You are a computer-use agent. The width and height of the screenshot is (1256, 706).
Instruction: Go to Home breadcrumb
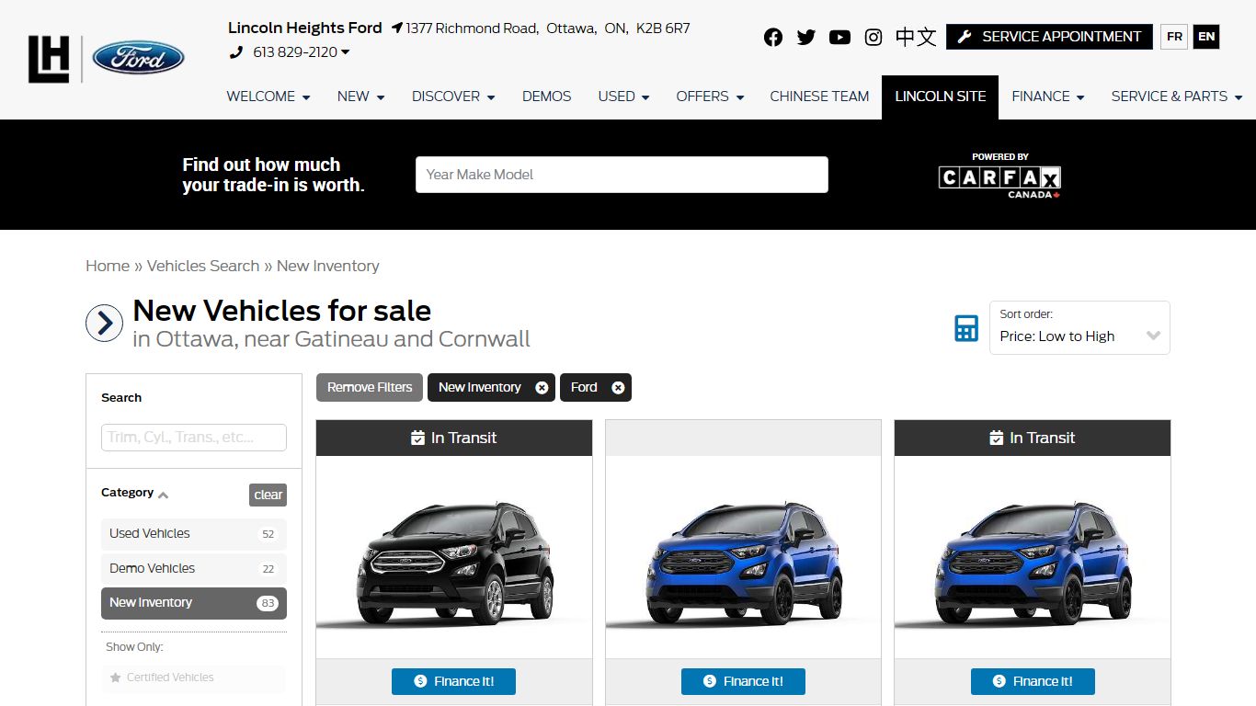(x=108, y=266)
